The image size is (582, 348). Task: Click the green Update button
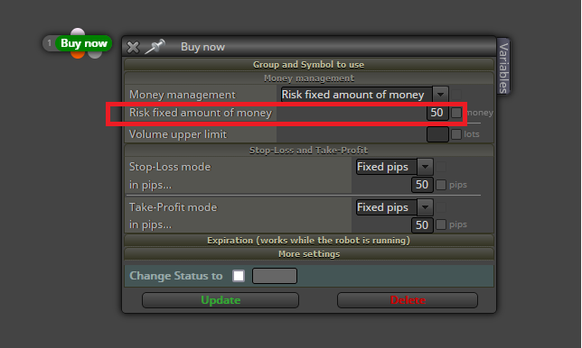[221, 300]
